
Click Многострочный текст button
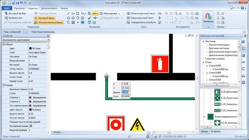(141, 14)
